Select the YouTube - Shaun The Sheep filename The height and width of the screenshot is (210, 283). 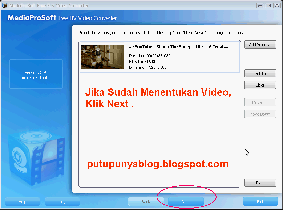click(179, 47)
